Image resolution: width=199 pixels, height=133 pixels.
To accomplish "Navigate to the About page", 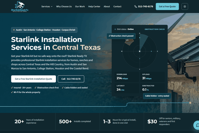I will pyautogui.click(x=107, y=7).
